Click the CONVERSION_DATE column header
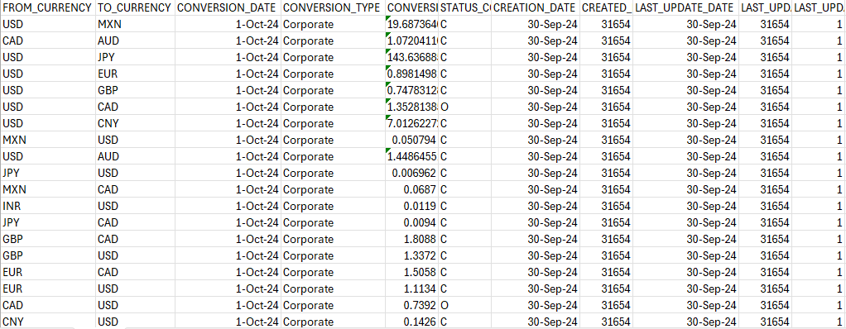846x329 pixels. tap(227, 8)
